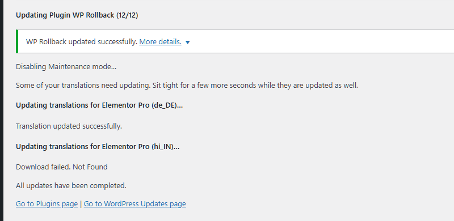The height and width of the screenshot is (221, 454).
Task: Click the word Elementor in the de_DE translations heading
Action: point(117,105)
